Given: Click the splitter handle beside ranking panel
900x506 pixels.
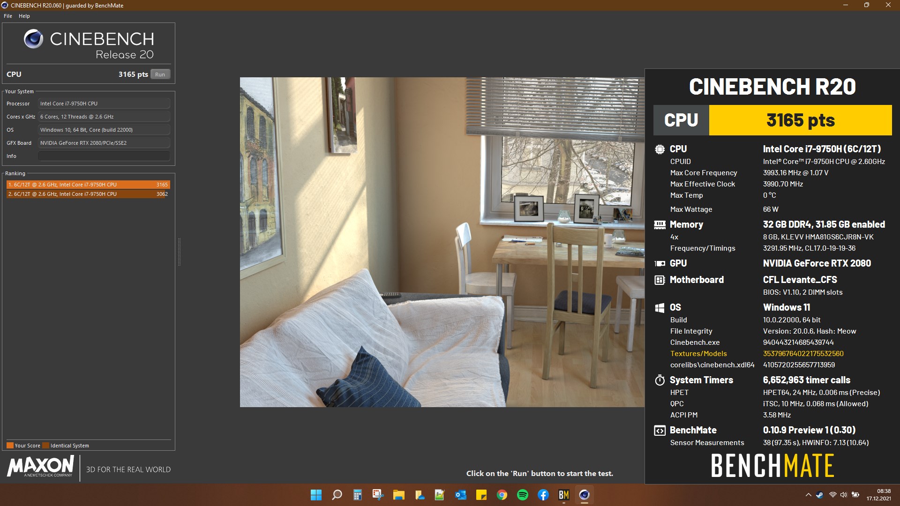Looking at the screenshot, I should (179, 252).
